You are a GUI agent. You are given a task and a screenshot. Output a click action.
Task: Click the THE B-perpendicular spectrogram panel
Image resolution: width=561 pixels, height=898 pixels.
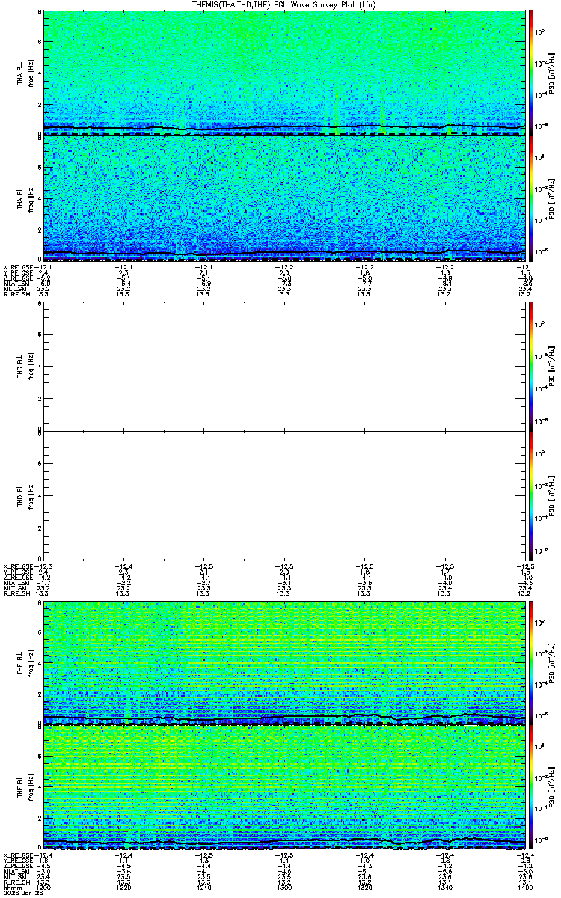[x=285, y=662]
